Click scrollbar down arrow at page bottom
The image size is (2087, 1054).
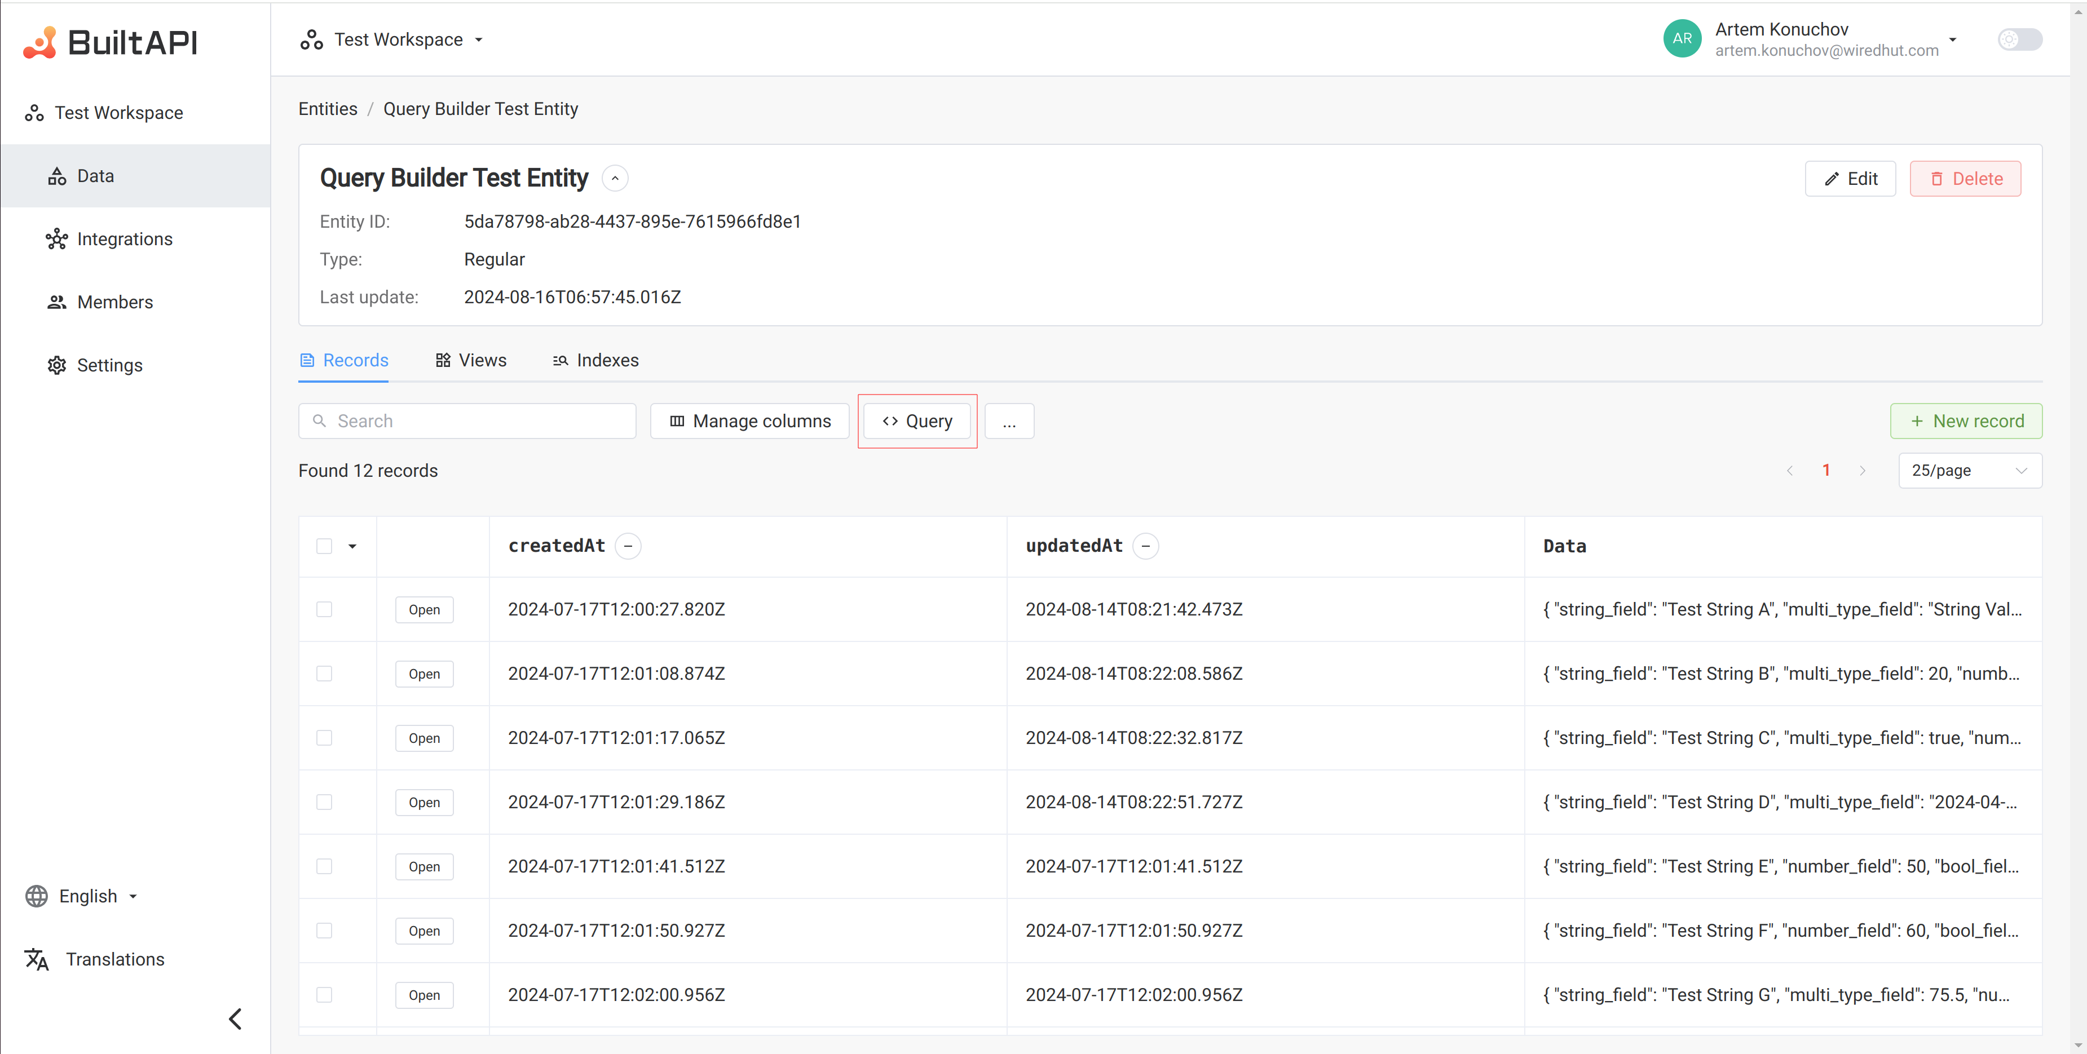point(2077,1045)
